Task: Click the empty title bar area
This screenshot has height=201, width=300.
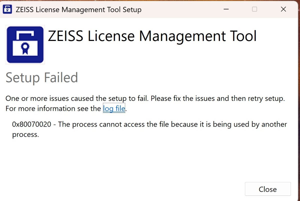Action: click(x=182, y=9)
